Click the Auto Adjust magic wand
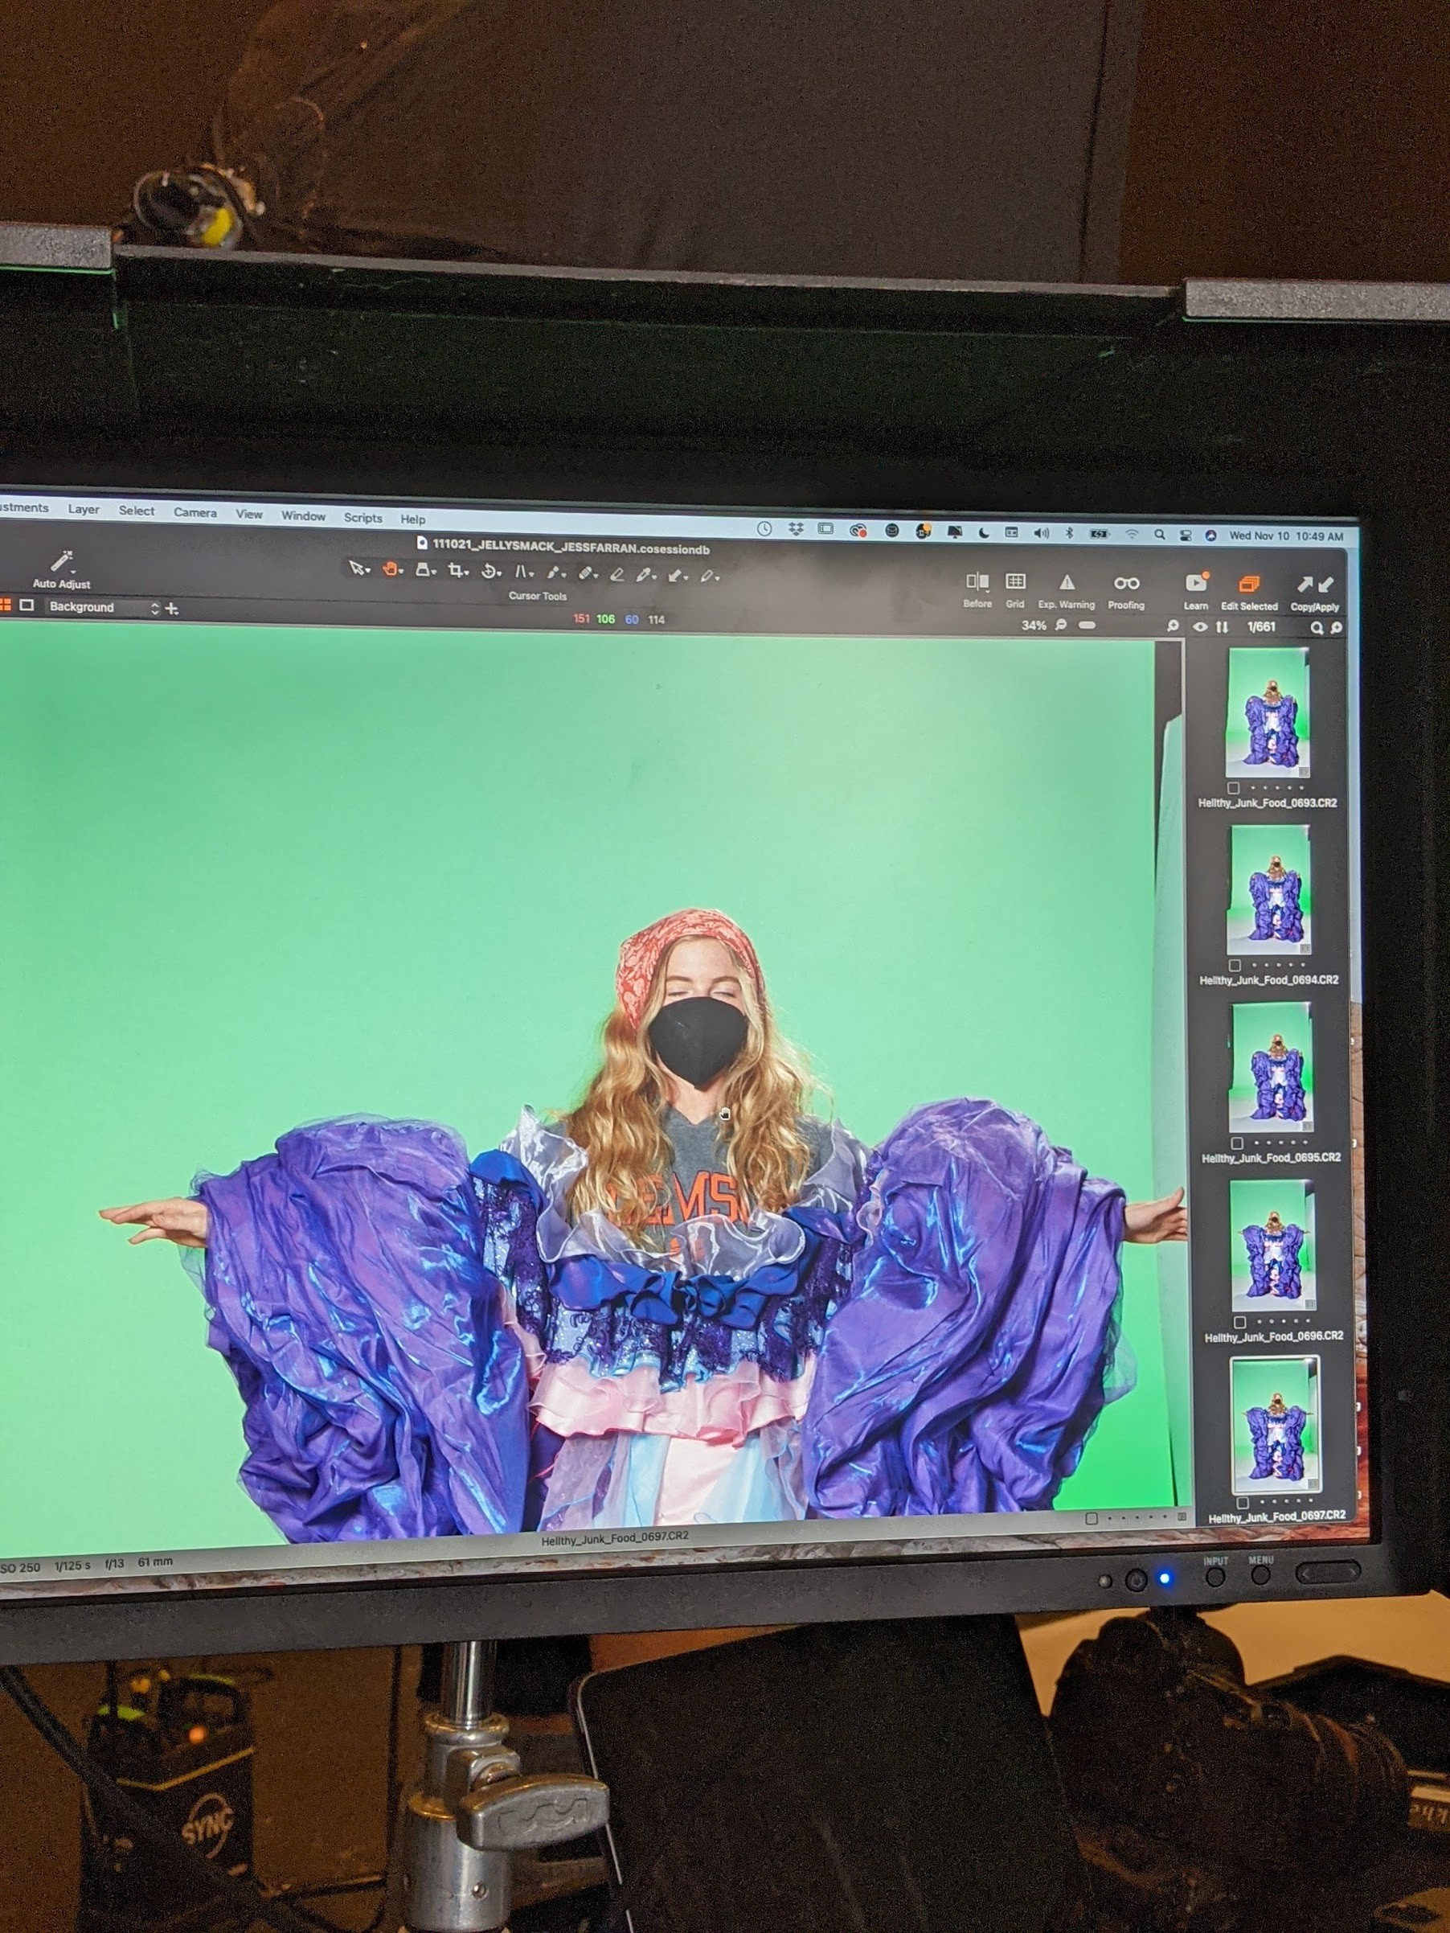1450x1933 pixels. coord(61,562)
